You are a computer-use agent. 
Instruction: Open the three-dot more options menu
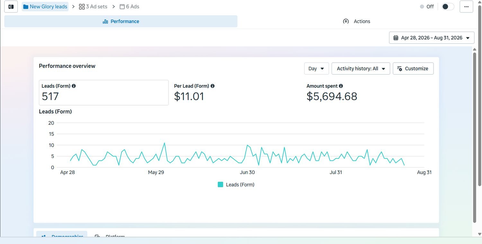pos(466,6)
